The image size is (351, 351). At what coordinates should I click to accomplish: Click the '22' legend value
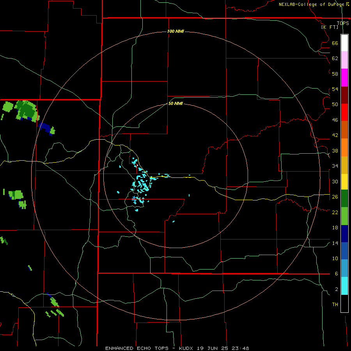click(x=335, y=212)
